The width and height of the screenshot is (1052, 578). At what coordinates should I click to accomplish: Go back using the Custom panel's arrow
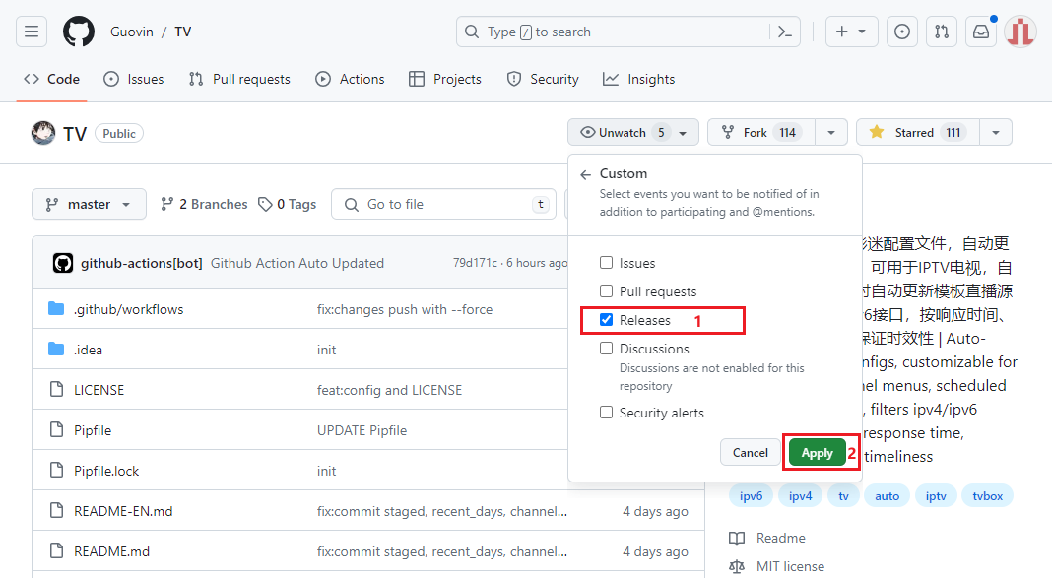coord(586,174)
